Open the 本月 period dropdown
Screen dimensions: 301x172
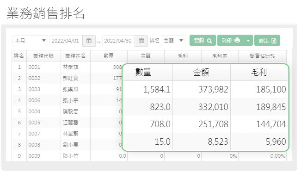[x=30, y=41]
